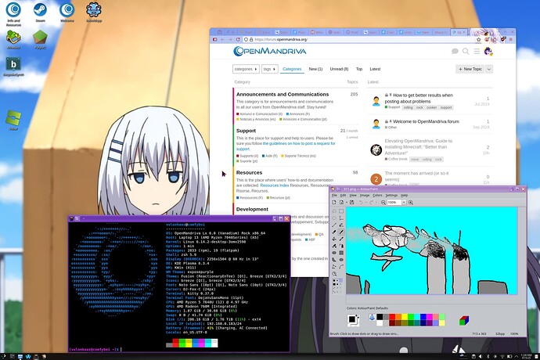Click the Save icon in KolourPaint toolbar
The image size is (540, 360).
351,202
